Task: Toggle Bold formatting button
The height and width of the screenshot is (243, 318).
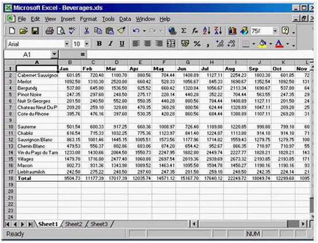Action: click(99, 43)
